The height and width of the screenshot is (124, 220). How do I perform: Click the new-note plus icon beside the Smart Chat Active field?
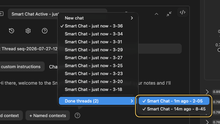tap(1, 14)
